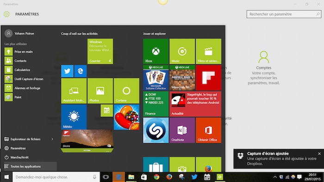
Task: Launch the Candy Crush tile
Action: pos(126,117)
